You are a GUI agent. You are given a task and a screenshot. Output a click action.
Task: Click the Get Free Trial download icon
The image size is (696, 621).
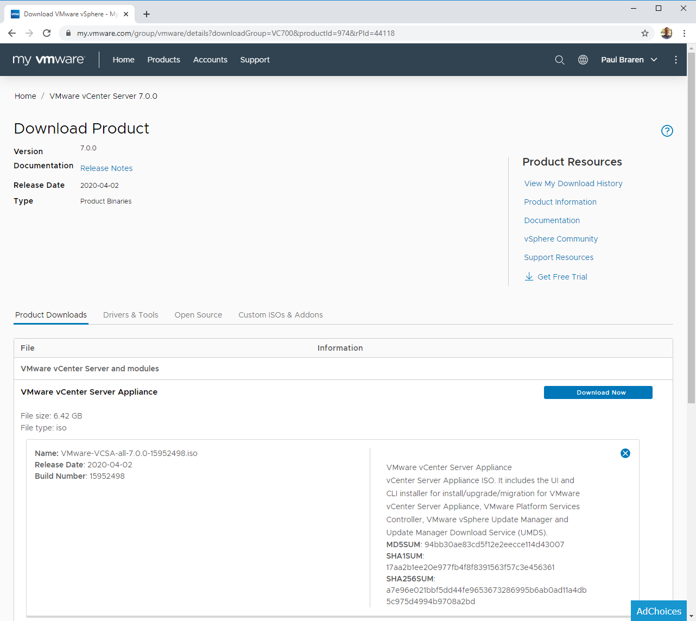coord(529,277)
